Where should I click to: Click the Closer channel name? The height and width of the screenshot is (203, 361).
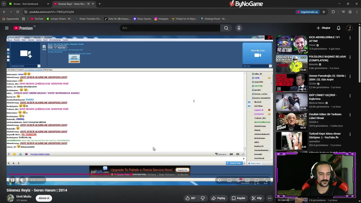pyautogui.click(x=312, y=45)
